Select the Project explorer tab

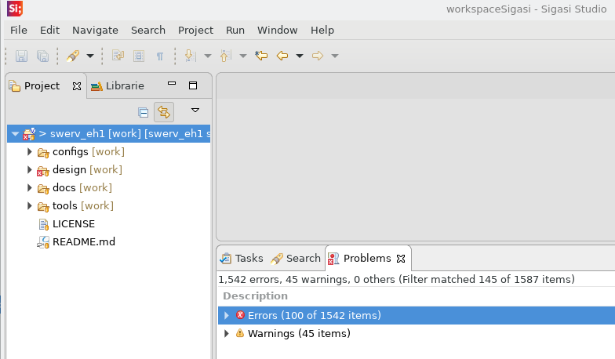(42, 86)
